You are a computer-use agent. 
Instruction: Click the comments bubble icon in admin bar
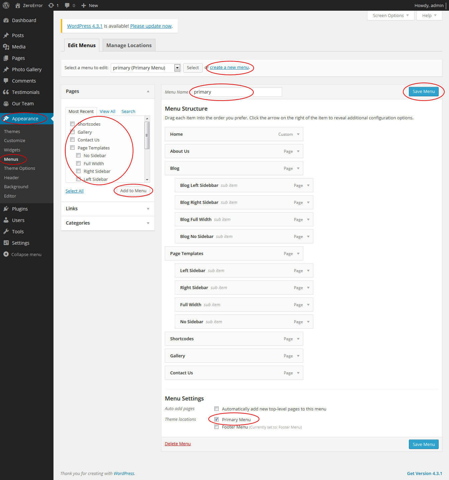point(67,5)
